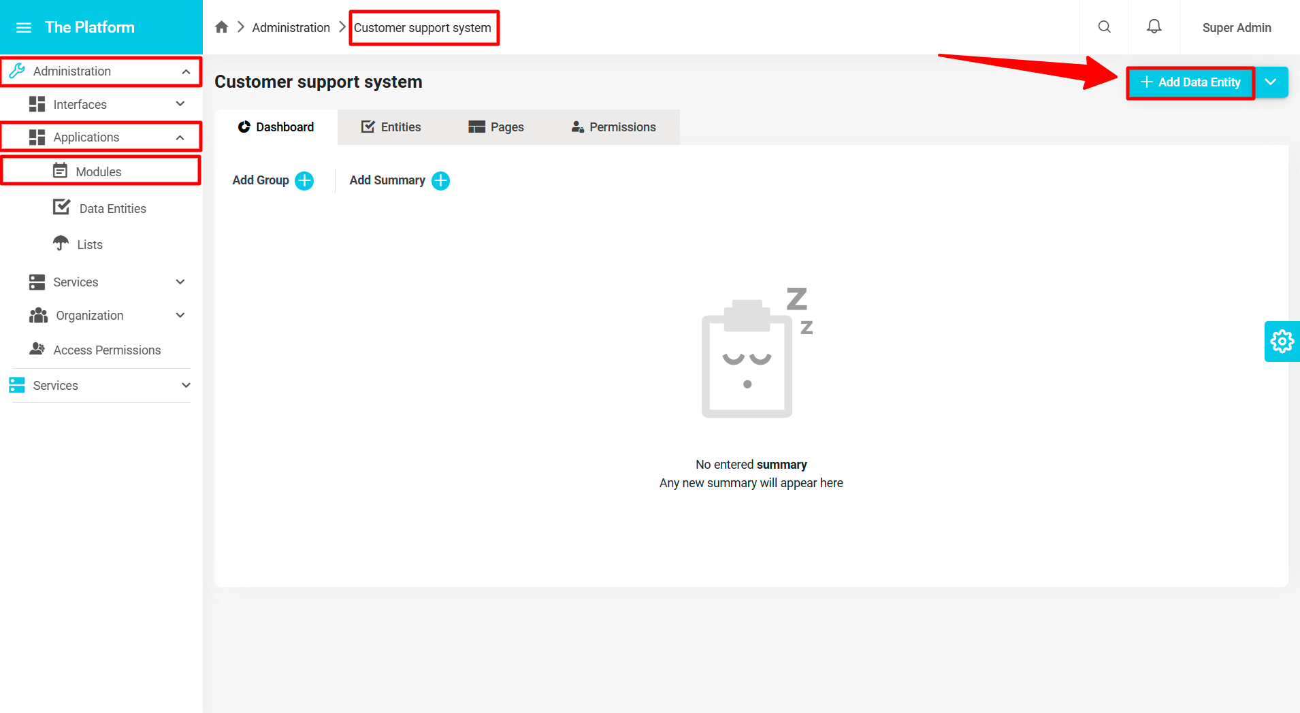Open Access Permissions in sidebar
1300x713 pixels.
[x=107, y=350]
